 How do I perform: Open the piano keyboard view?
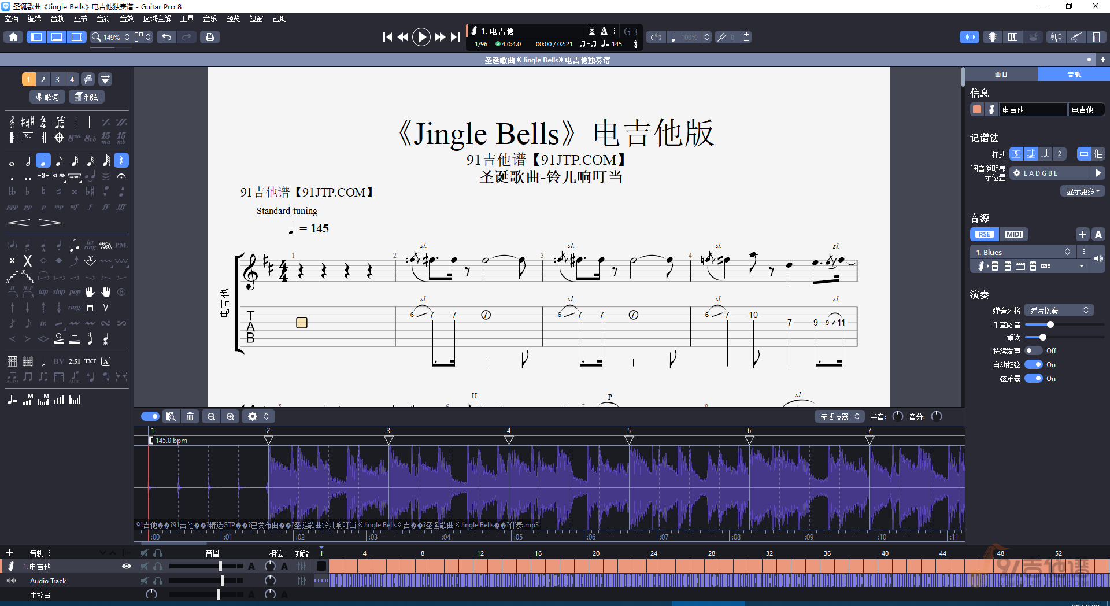1013,37
